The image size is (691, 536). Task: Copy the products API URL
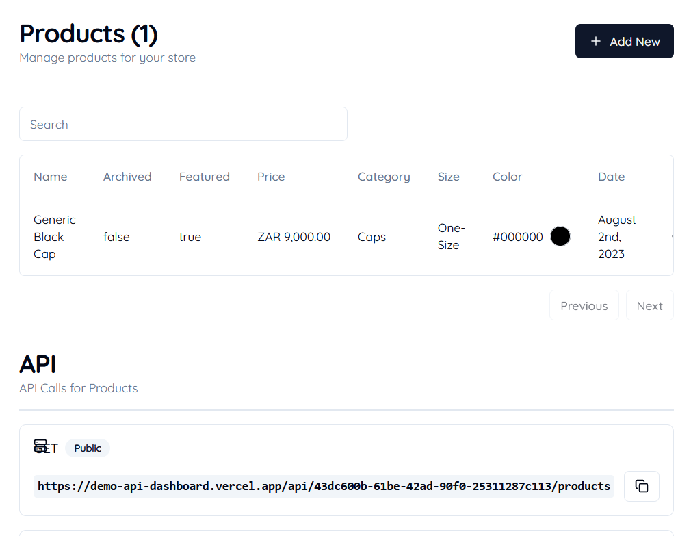point(641,486)
